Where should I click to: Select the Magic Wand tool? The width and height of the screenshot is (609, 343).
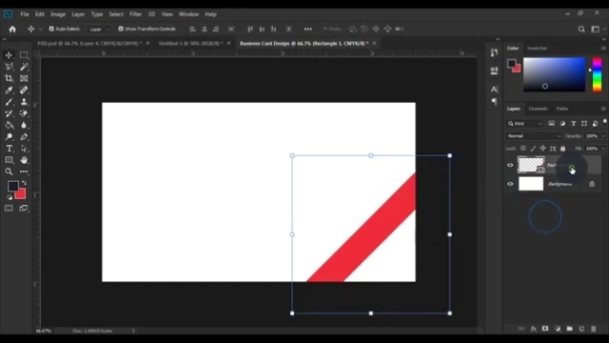tap(24, 67)
